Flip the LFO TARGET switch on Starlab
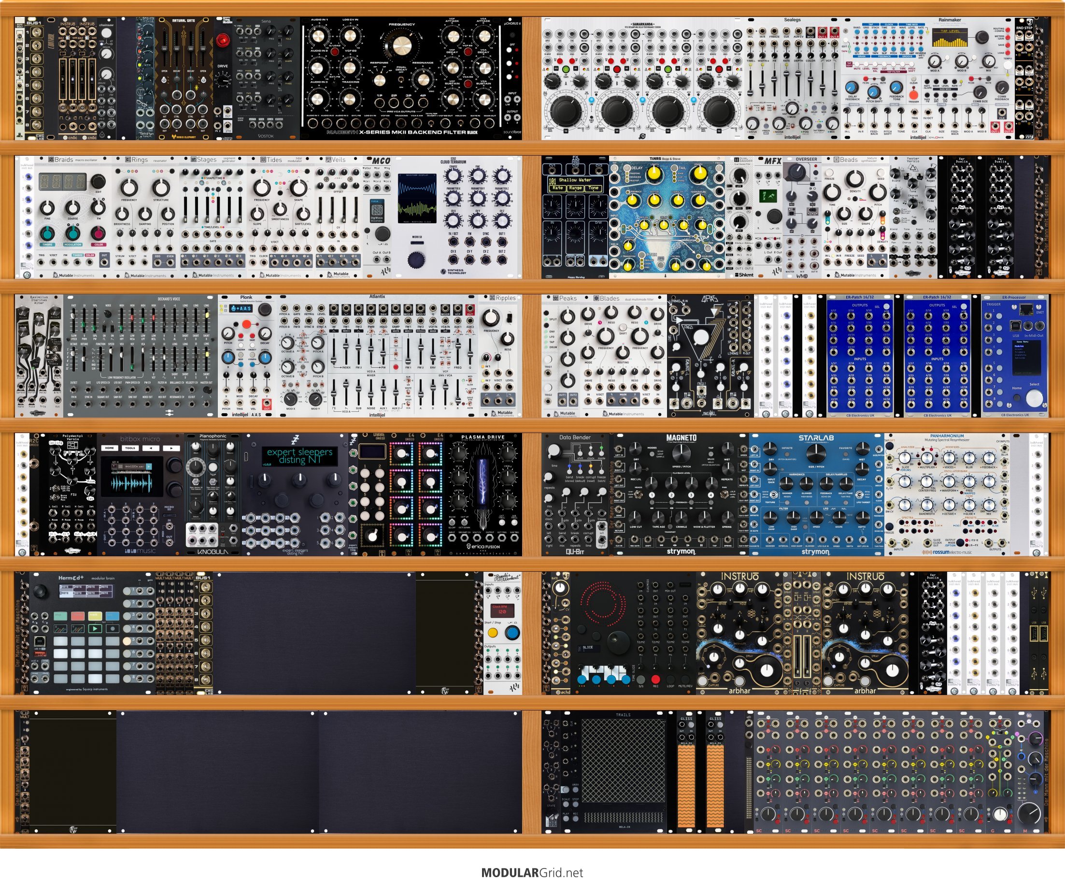 861,494
